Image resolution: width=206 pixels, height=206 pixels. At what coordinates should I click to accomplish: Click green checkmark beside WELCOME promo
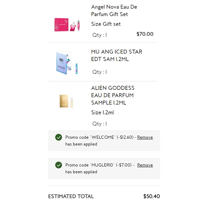[x=58, y=137]
